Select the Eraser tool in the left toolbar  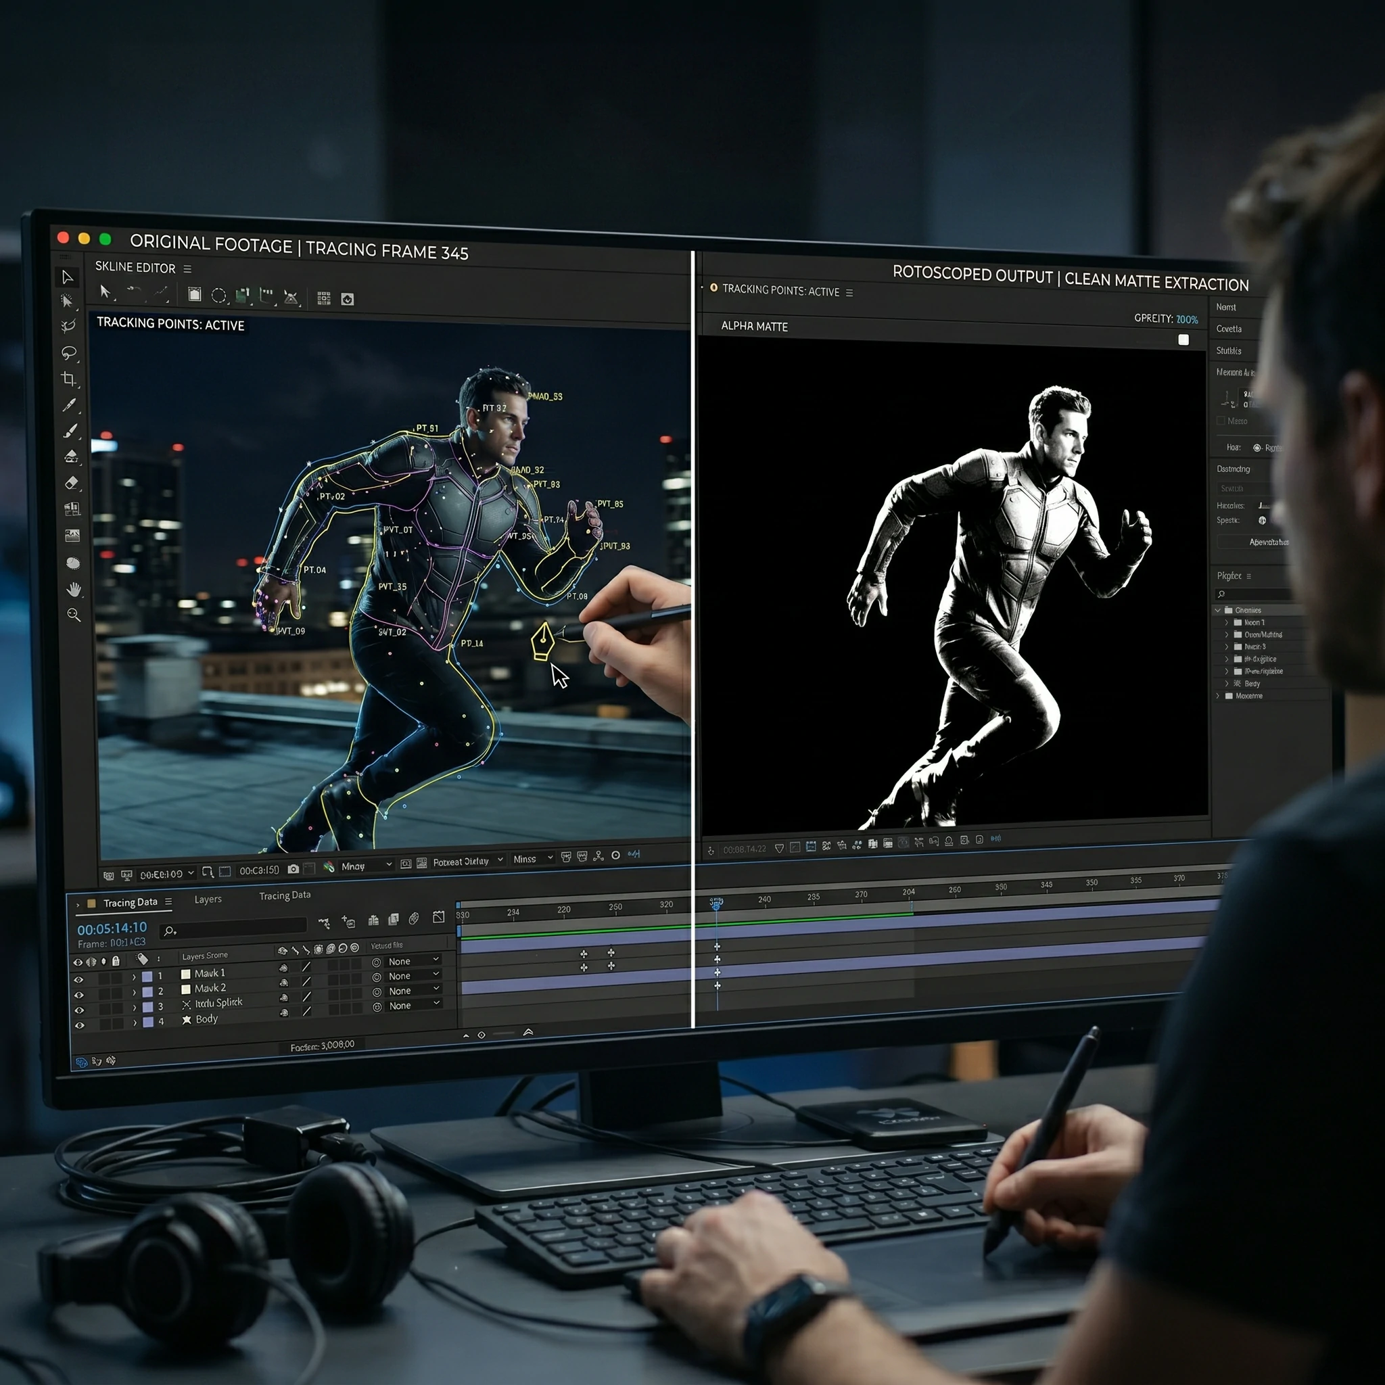72,482
